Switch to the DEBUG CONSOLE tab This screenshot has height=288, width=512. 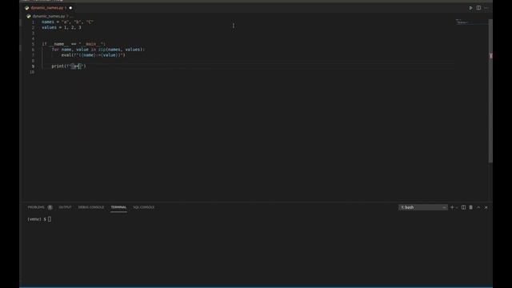click(91, 207)
